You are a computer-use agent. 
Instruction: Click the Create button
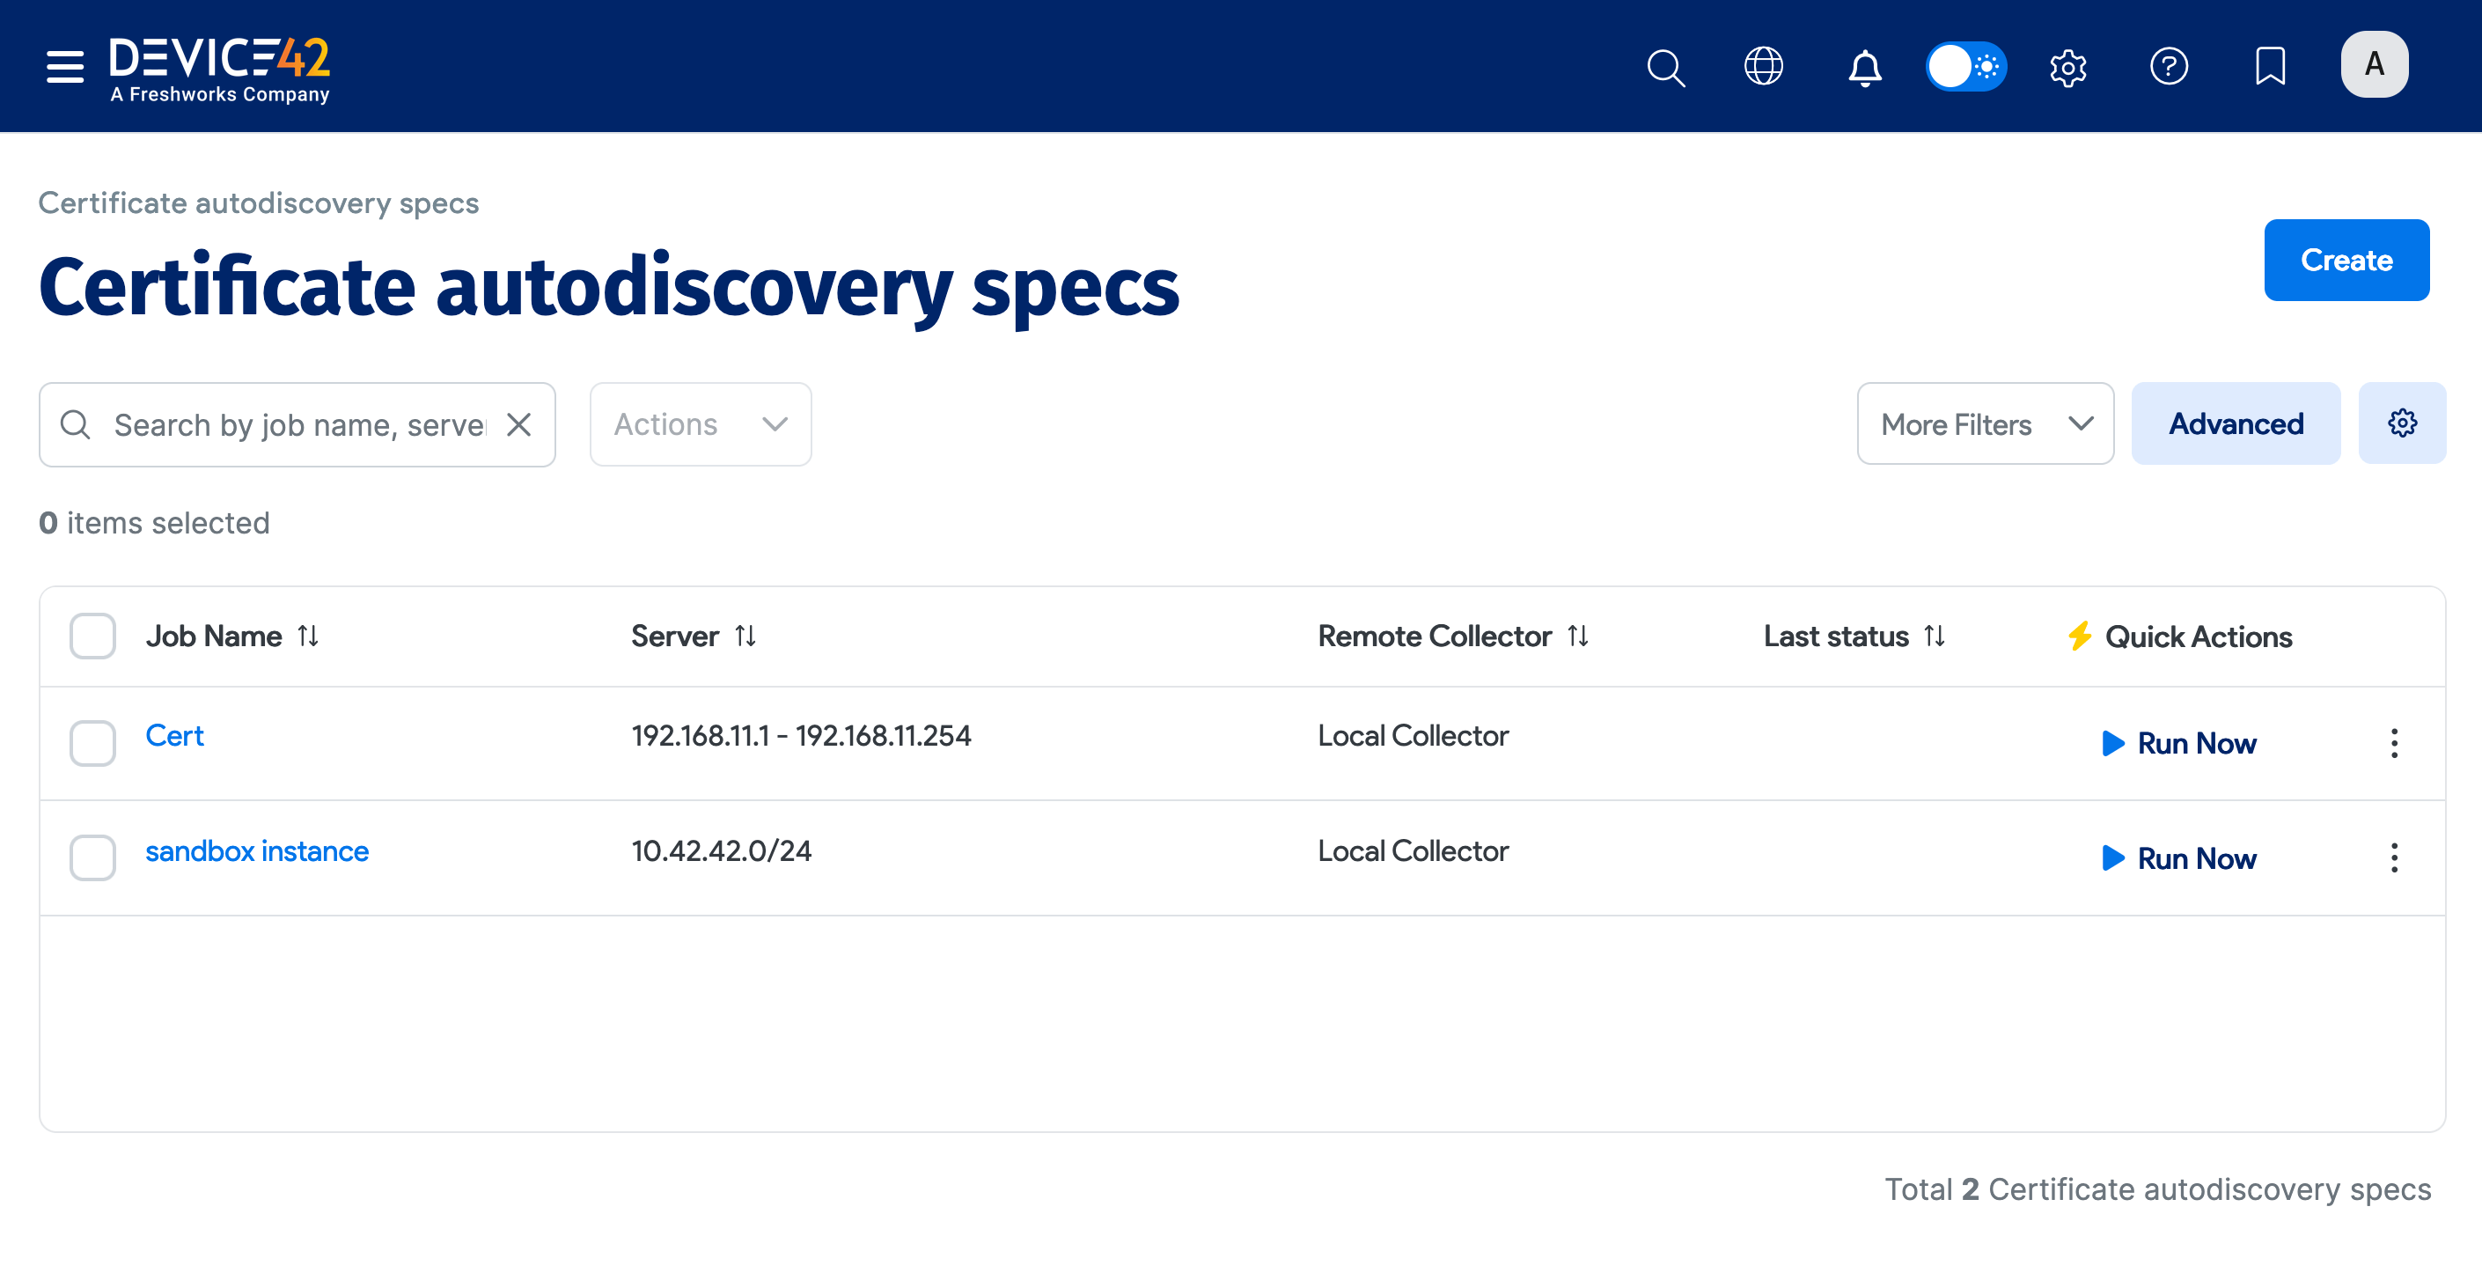click(2346, 259)
